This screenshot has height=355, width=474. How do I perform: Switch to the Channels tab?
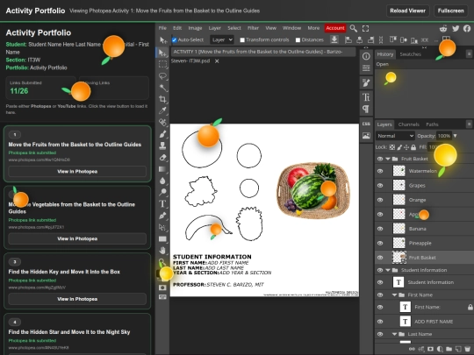[x=409, y=124]
